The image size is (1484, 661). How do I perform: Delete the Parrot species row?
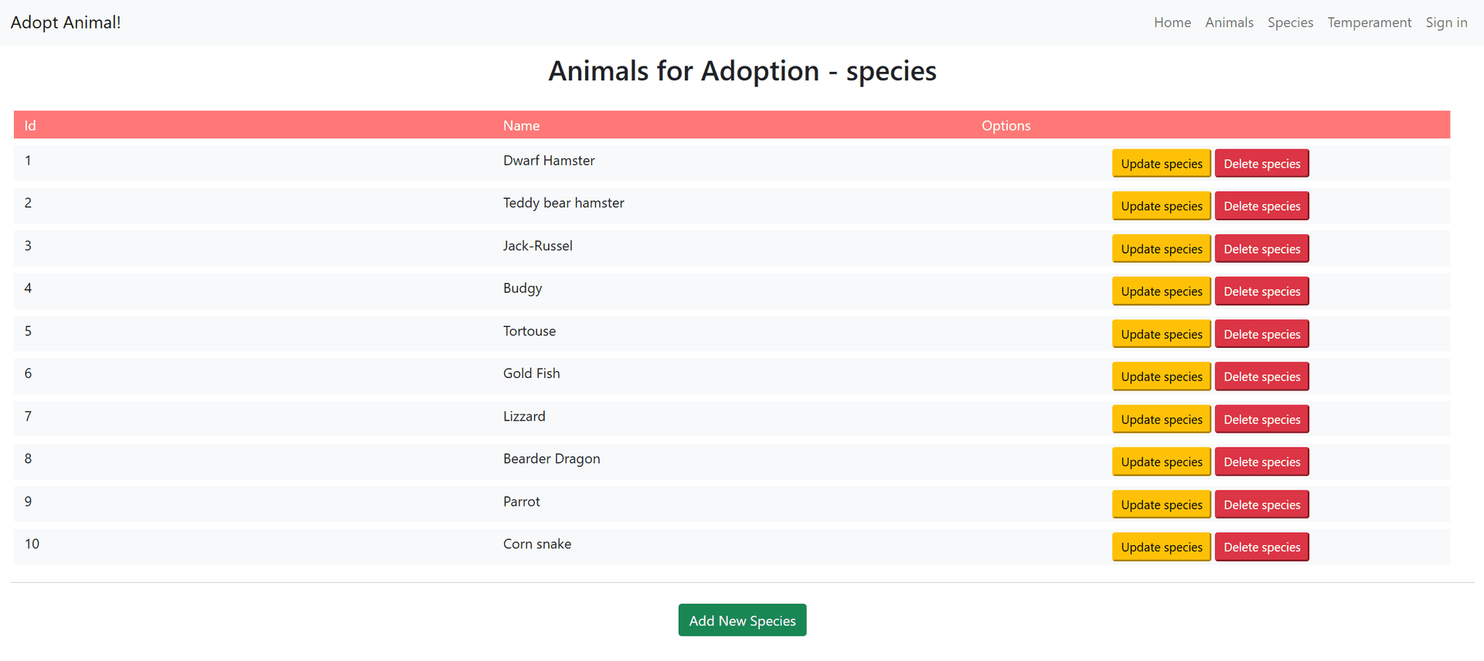tap(1261, 505)
